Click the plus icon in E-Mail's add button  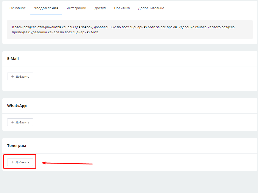click(x=13, y=76)
